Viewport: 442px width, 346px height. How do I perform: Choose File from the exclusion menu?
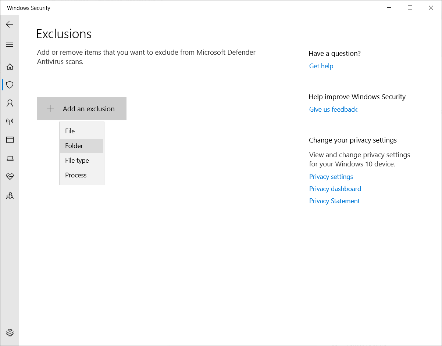click(x=82, y=131)
